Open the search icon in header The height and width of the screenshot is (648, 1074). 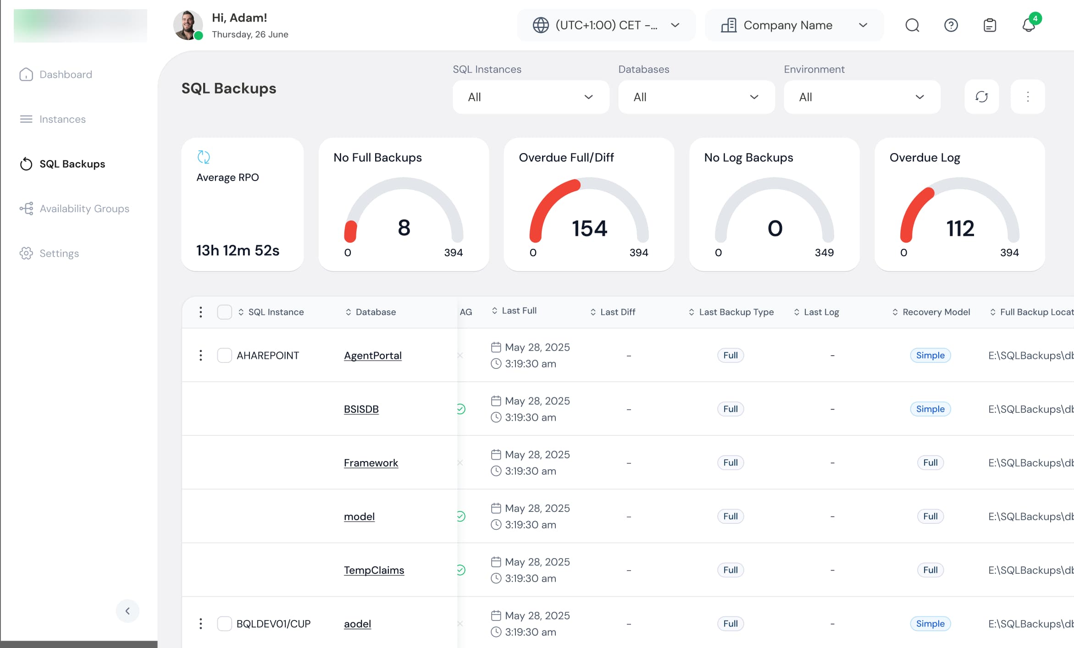pos(912,25)
